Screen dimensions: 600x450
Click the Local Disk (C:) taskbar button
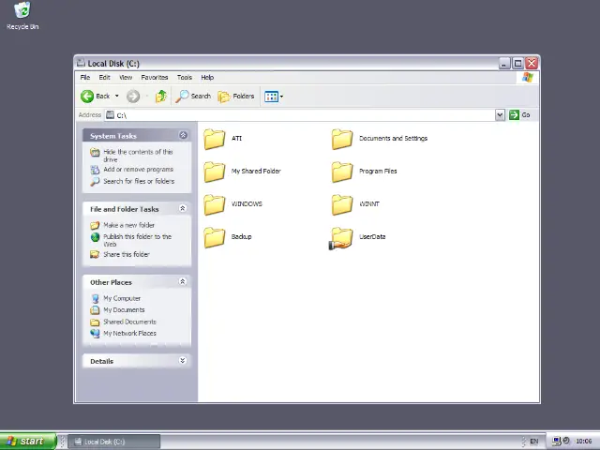[x=114, y=442]
